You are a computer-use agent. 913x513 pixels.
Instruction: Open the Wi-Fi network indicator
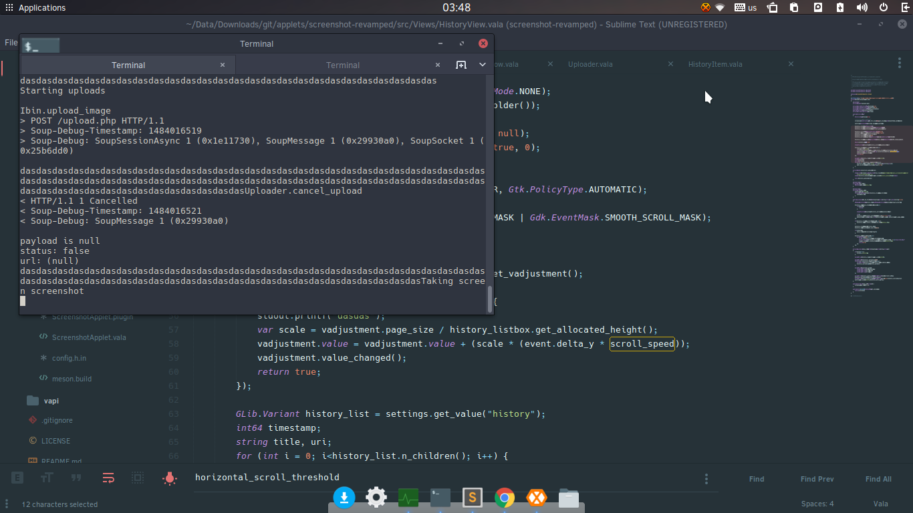pos(720,8)
